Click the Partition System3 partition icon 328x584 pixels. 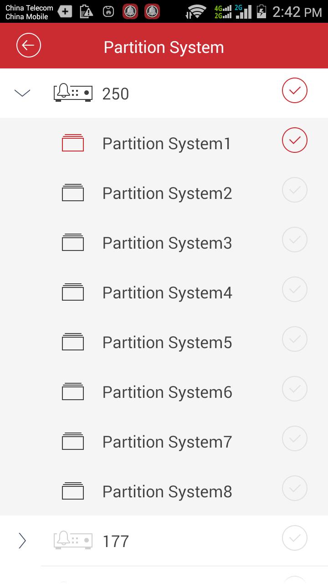coord(73,242)
